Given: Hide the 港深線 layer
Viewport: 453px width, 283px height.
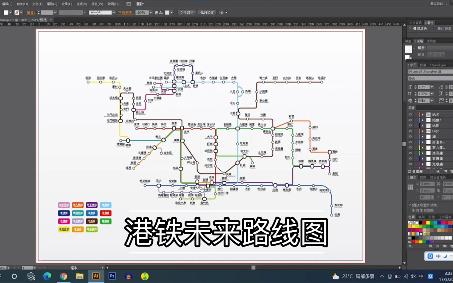Looking at the screenshot, I should pyautogui.click(x=410, y=153).
